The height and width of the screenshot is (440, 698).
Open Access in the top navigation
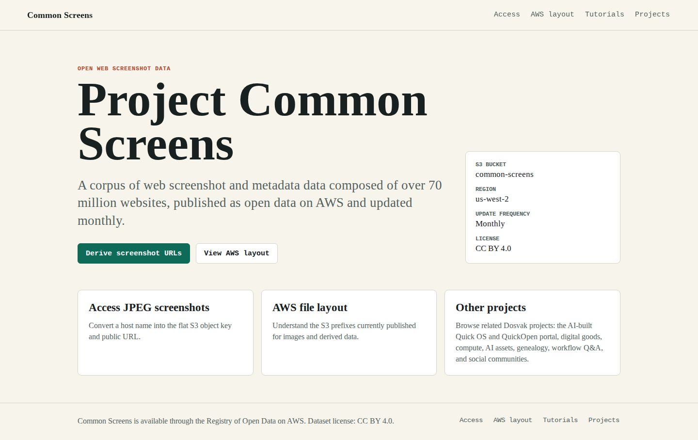click(507, 15)
